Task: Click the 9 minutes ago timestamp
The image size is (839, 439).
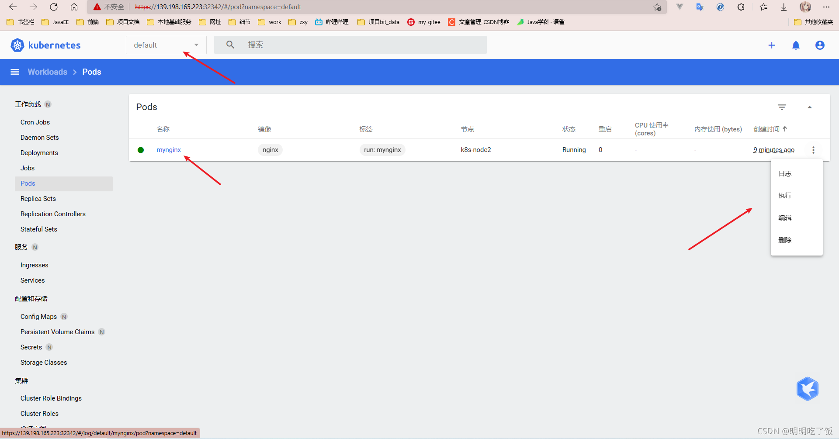Action: (774, 150)
